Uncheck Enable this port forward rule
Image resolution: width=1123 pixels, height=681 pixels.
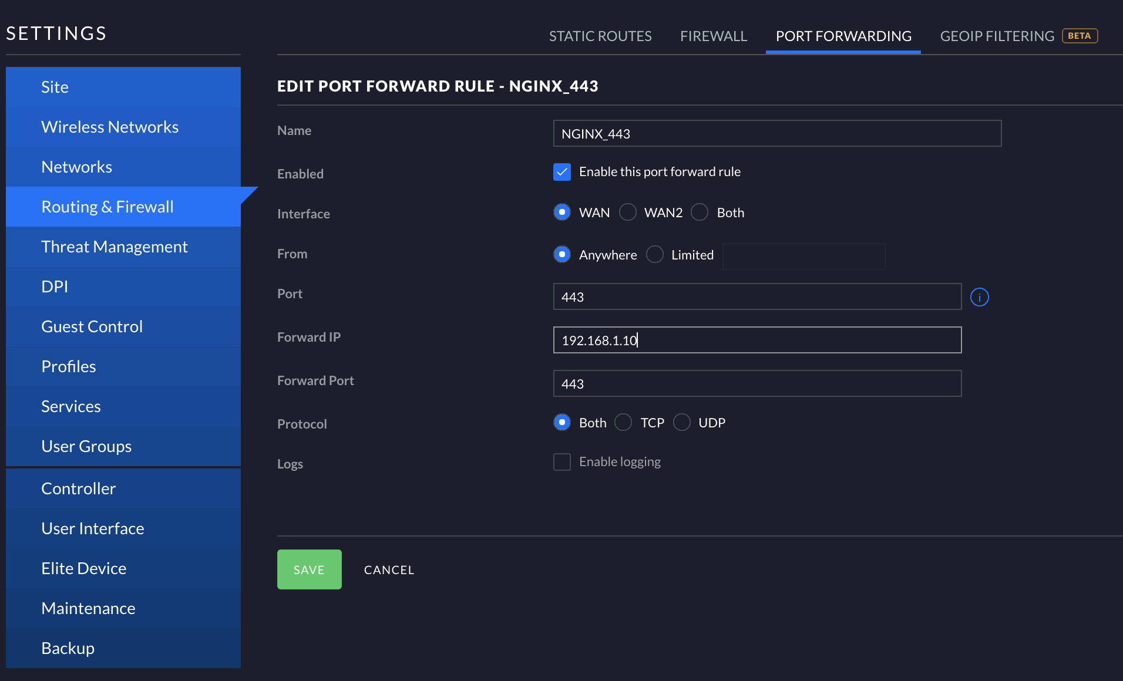[x=562, y=172]
